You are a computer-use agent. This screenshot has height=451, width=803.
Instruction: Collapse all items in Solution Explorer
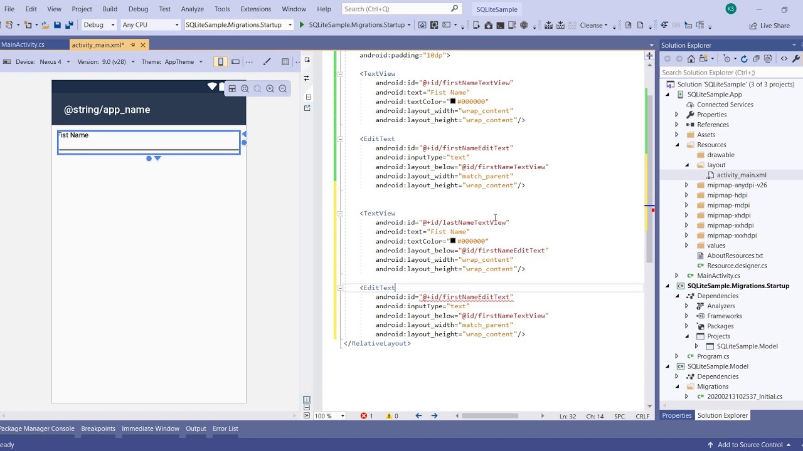tap(756, 59)
